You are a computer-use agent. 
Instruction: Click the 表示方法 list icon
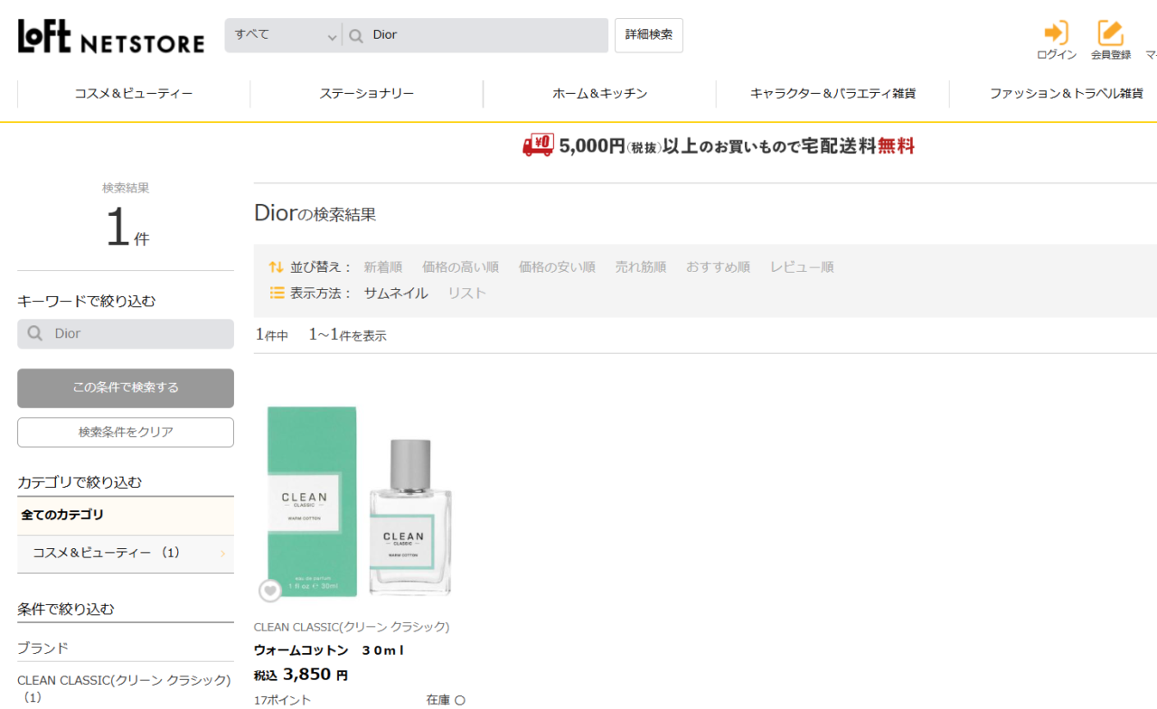pos(277,293)
